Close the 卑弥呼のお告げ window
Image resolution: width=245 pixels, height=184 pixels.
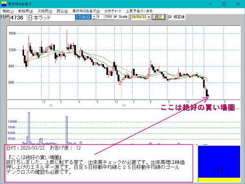tap(238, 4)
